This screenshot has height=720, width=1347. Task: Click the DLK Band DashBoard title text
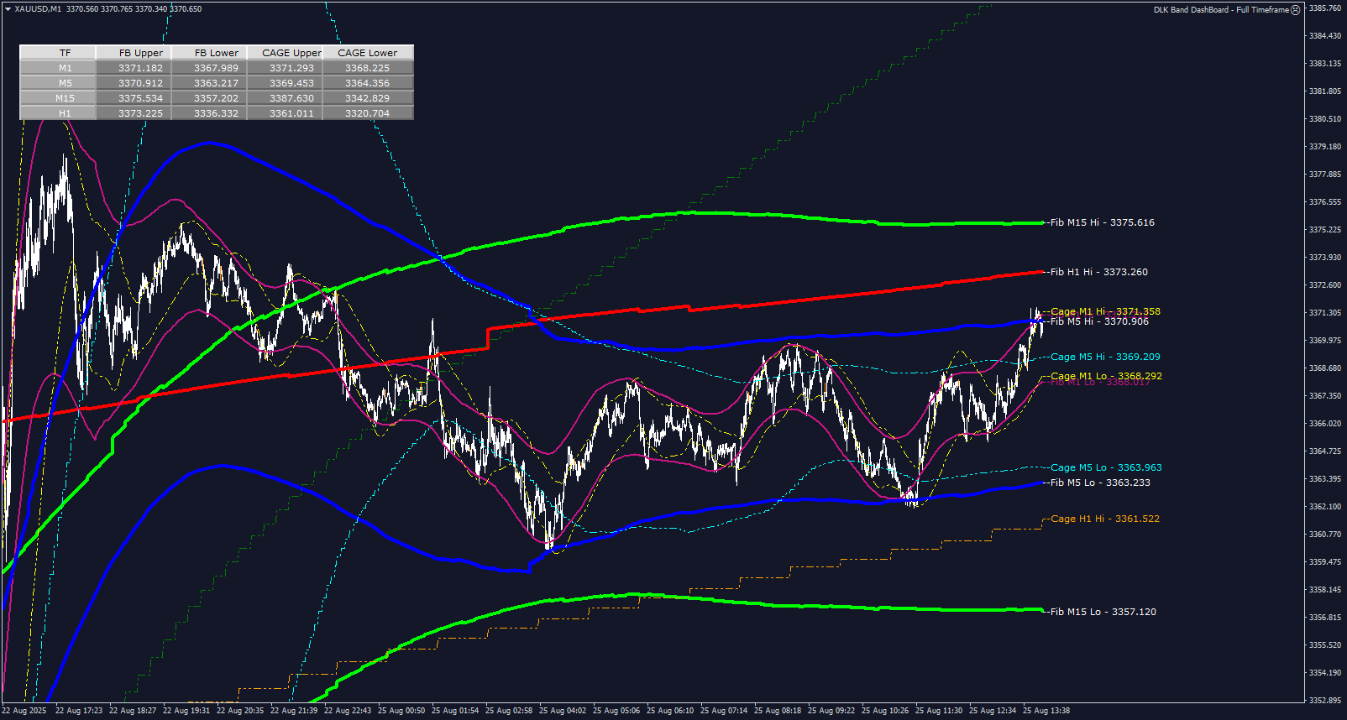pos(1220,10)
